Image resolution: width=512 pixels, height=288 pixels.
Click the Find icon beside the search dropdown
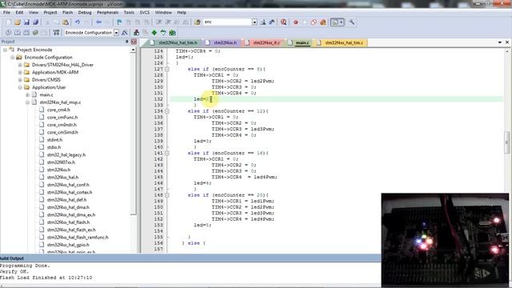click(263, 22)
